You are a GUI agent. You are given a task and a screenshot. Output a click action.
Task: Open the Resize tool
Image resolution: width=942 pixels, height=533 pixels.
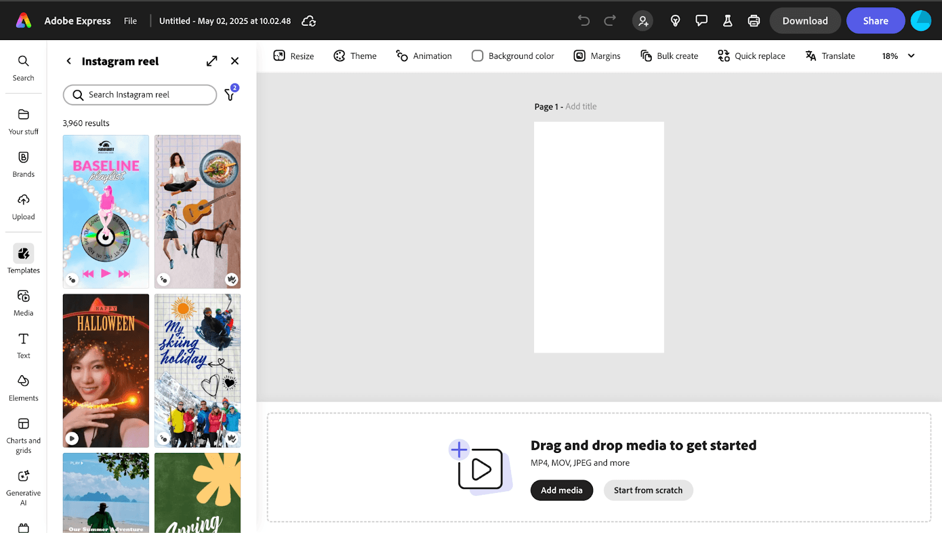pyautogui.click(x=293, y=56)
